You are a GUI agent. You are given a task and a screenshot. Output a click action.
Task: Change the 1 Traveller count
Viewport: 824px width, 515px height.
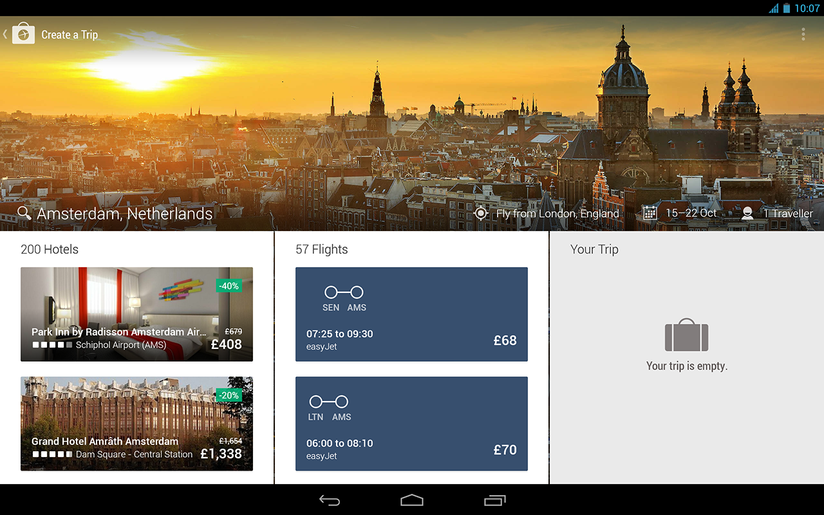pyautogui.click(x=788, y=214)
